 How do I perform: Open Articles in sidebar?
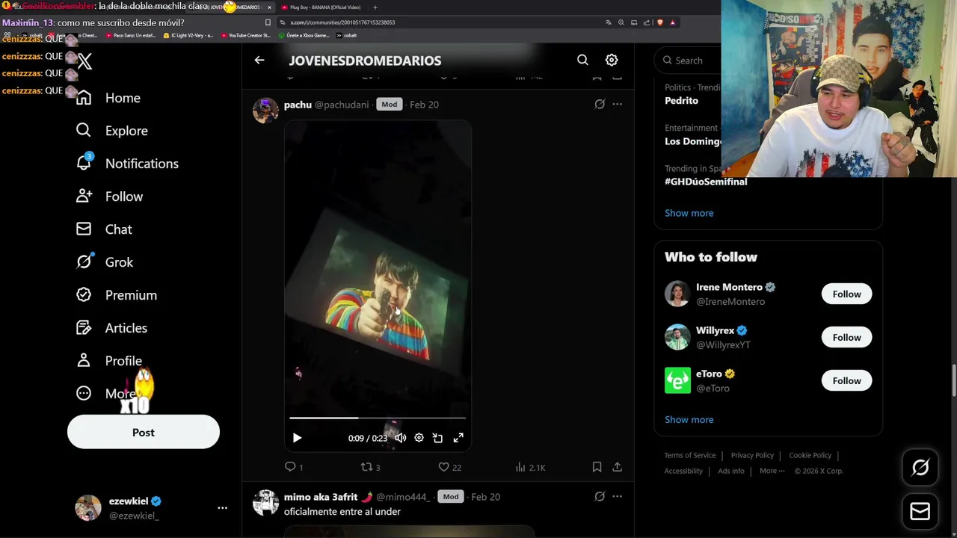111,328
